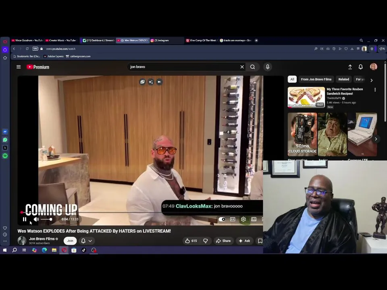Open the YouTube hamburger guide menu
Image resolution: width=387 pixels, height=290 pixels.
19,67
